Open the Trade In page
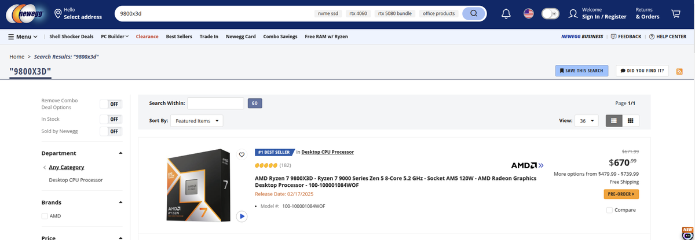The width and height of the screenshot is (695, 240). (x=209, y=36)
